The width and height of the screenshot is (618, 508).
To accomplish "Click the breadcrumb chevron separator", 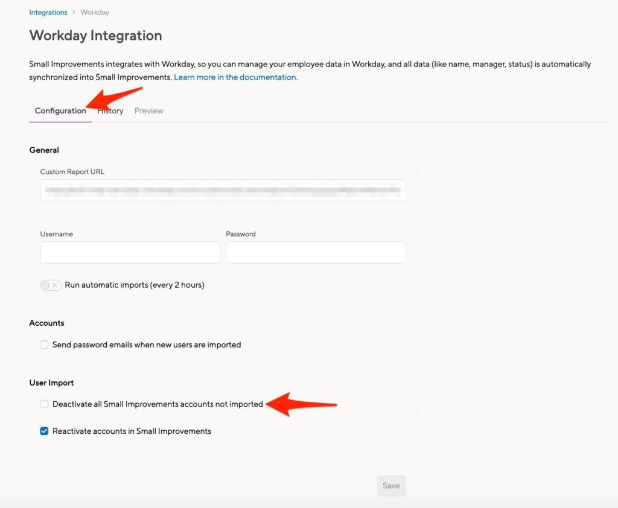I will (75, 12).
